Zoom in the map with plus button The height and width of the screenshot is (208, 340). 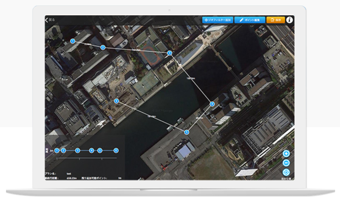[286, 154]
